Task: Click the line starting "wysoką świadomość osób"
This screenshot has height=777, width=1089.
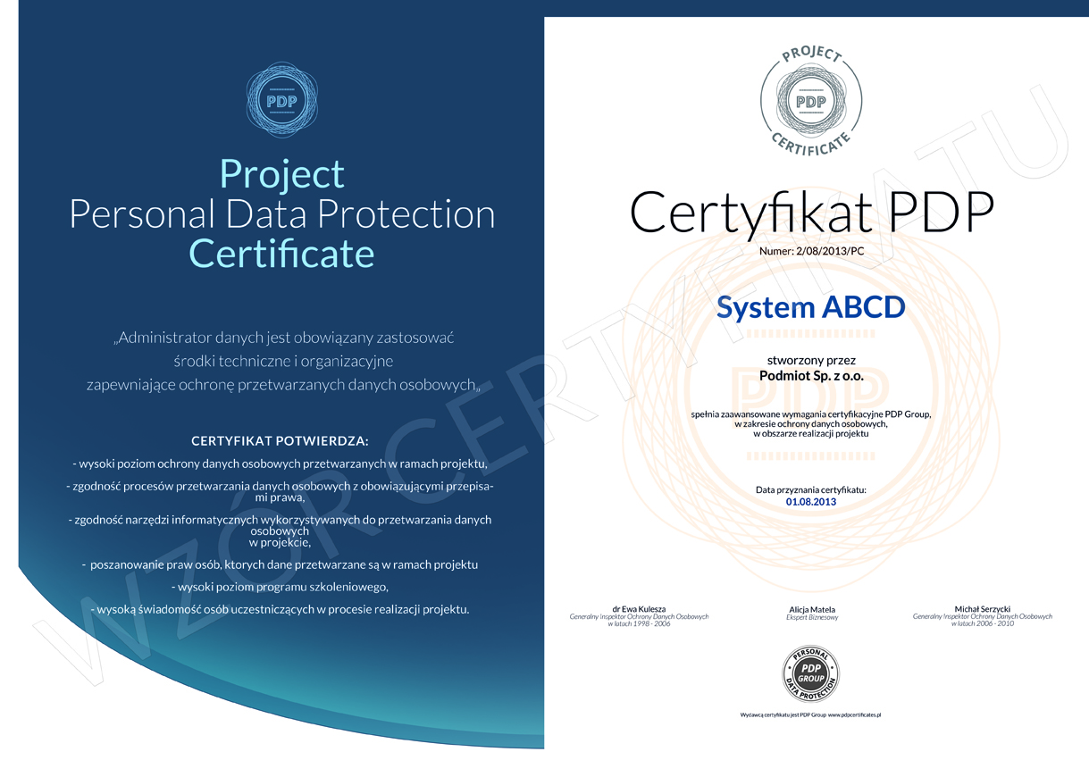Action: 280,609
